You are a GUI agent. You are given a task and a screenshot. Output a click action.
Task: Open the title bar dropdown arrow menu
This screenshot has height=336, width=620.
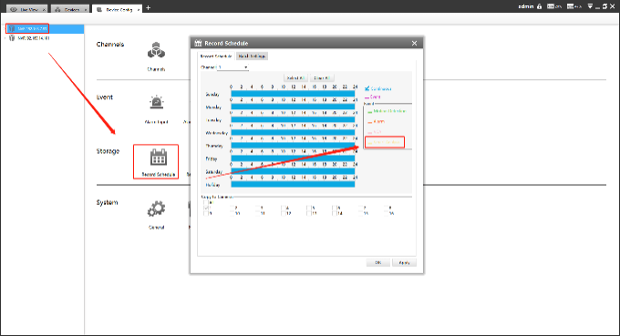pyautogui.click(x=590, y=6)
